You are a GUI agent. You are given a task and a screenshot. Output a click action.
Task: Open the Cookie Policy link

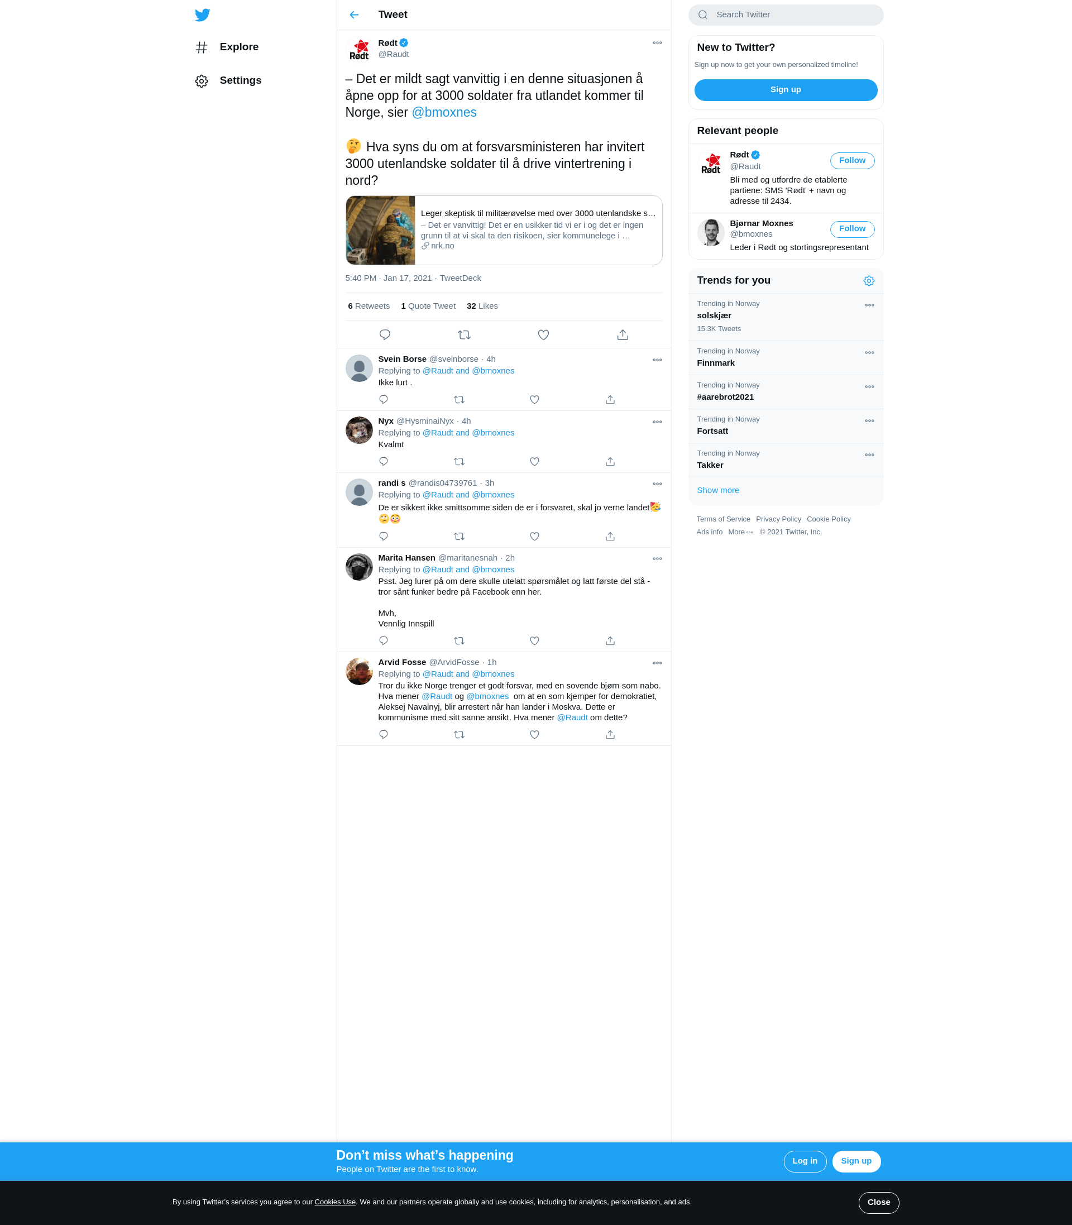[x=829, y=519]
